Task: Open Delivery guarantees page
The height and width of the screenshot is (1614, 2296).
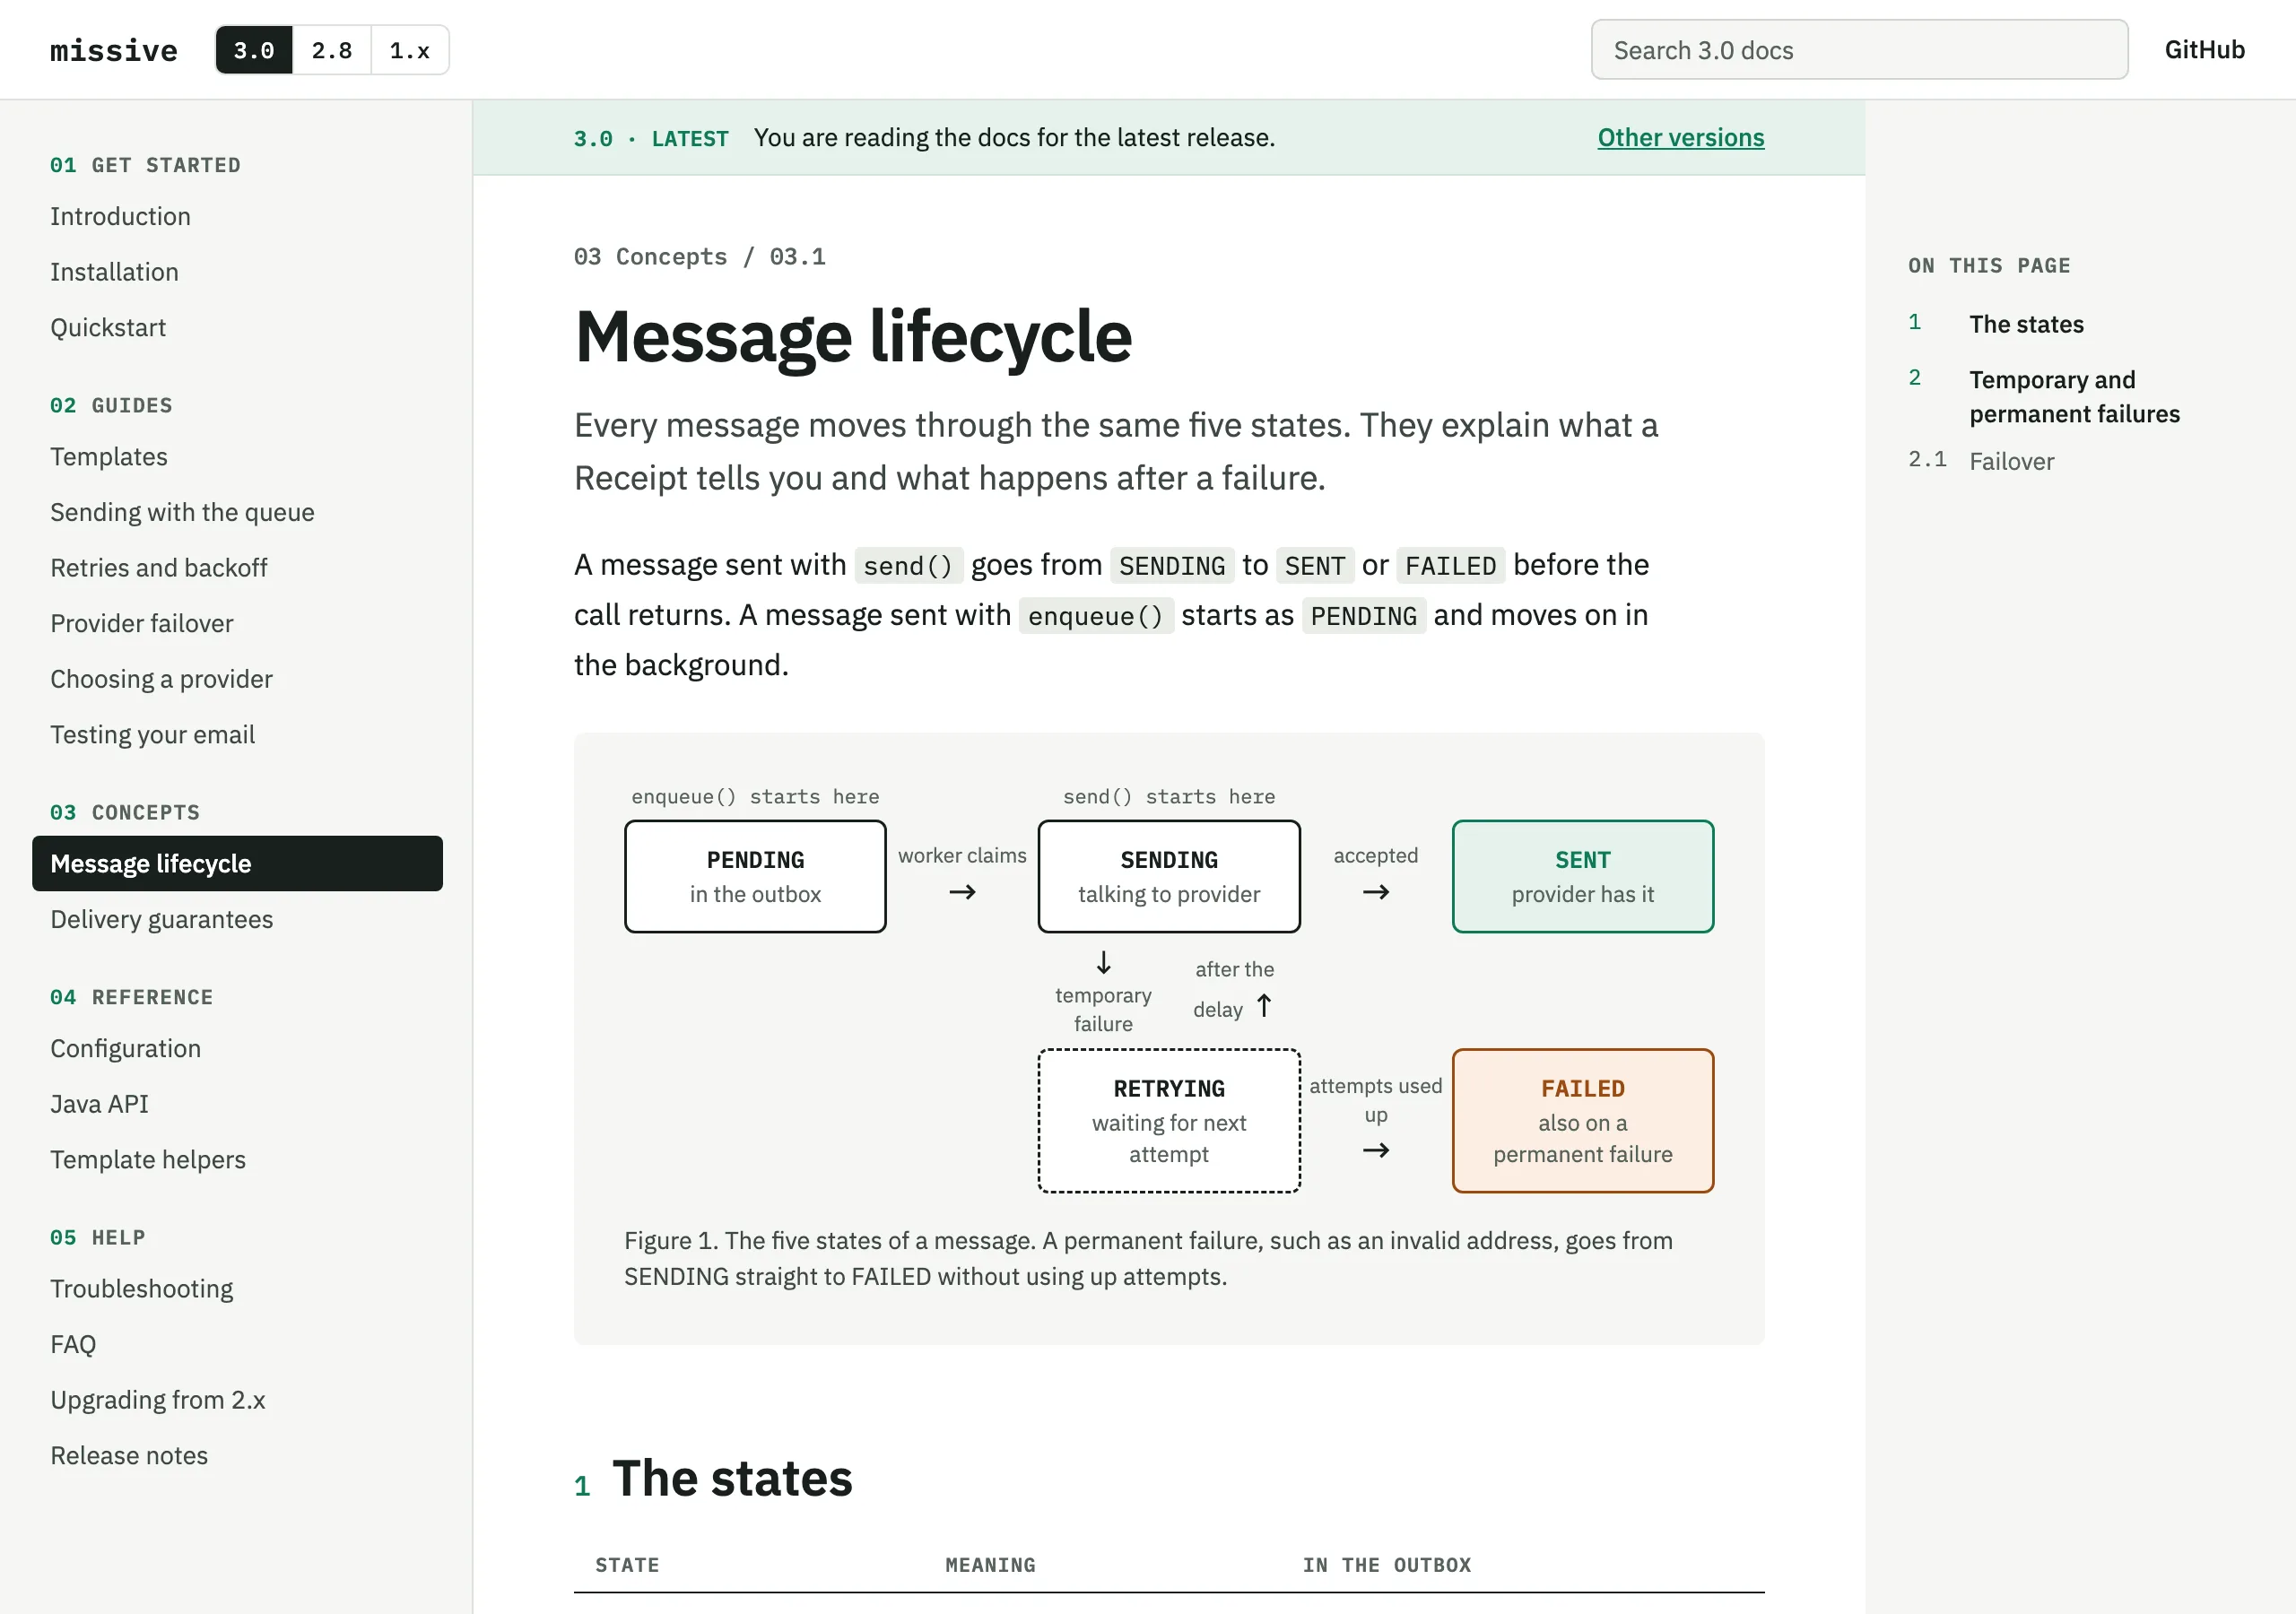Action: pyautogui.click(x=161, y=919)
